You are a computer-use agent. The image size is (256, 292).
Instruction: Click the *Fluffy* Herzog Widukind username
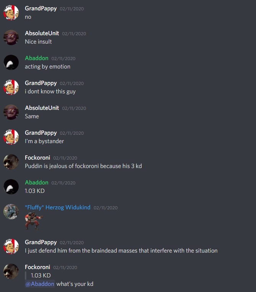tap(58, 207)
